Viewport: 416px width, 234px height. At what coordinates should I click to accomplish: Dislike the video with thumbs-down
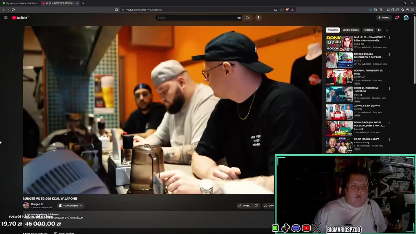pos(256,206)
